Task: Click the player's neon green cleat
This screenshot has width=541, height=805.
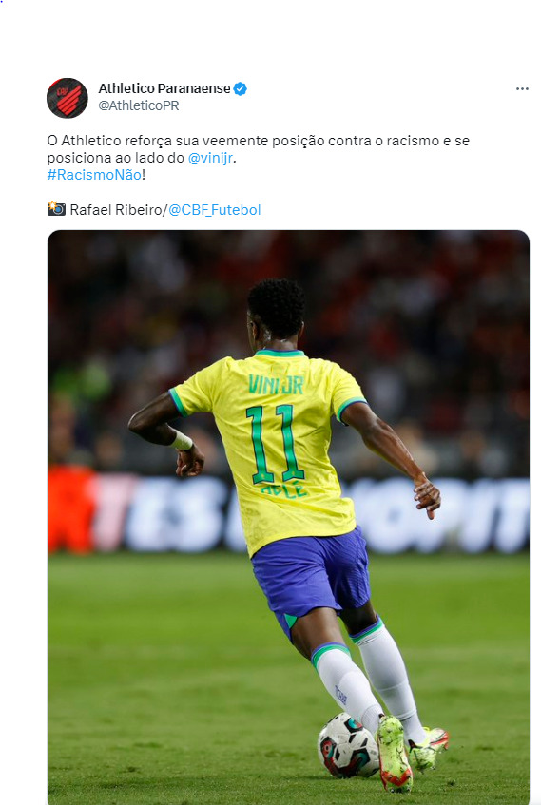Action: tap(394, 753)
